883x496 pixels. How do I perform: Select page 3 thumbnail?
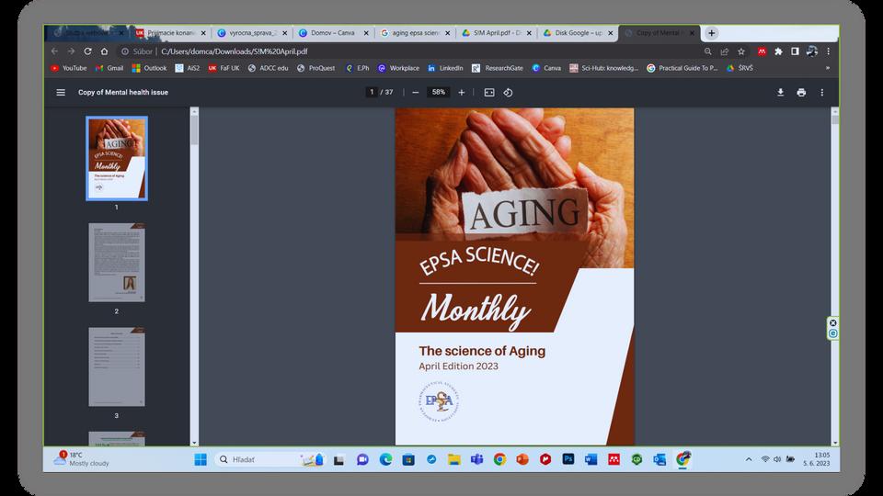tap(117, 367)
